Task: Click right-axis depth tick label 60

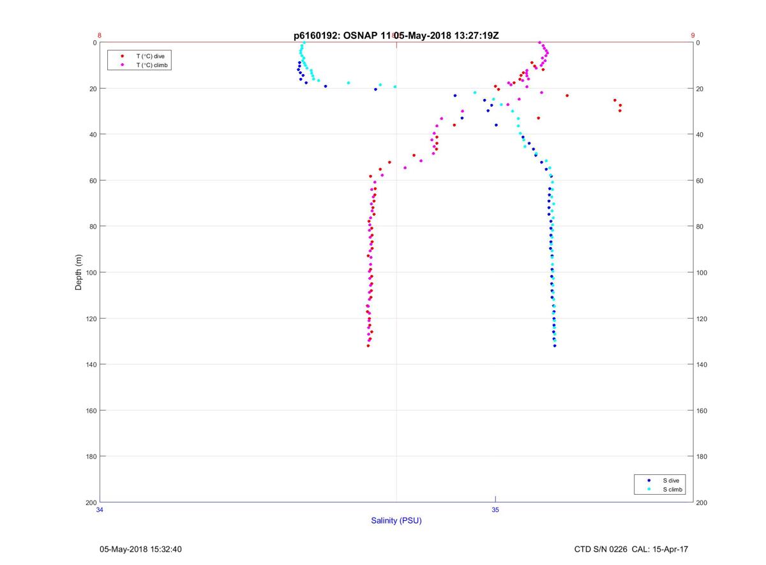Action: pos(700,181)
